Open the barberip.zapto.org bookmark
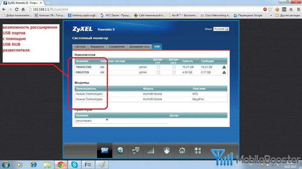This screenshot has height=169, width=302. tap(83, 15)
